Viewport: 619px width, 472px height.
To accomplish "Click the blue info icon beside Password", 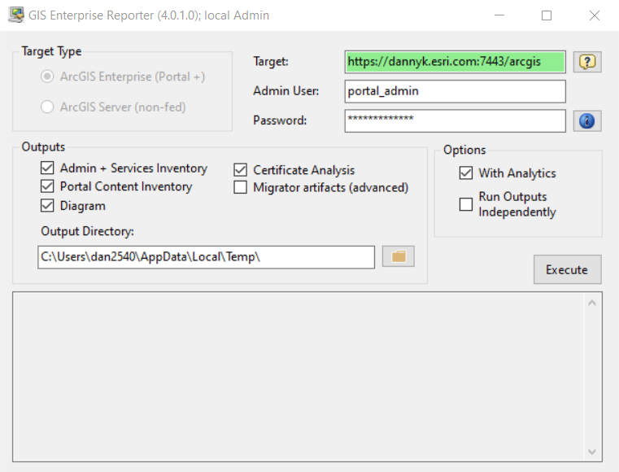I will tap(587, 120).
